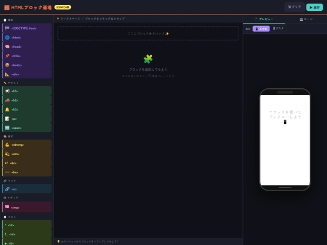The width and height of the screenshot is (327, 245).
Task: Pick the <ul> bullet list block
Action: 27,225
